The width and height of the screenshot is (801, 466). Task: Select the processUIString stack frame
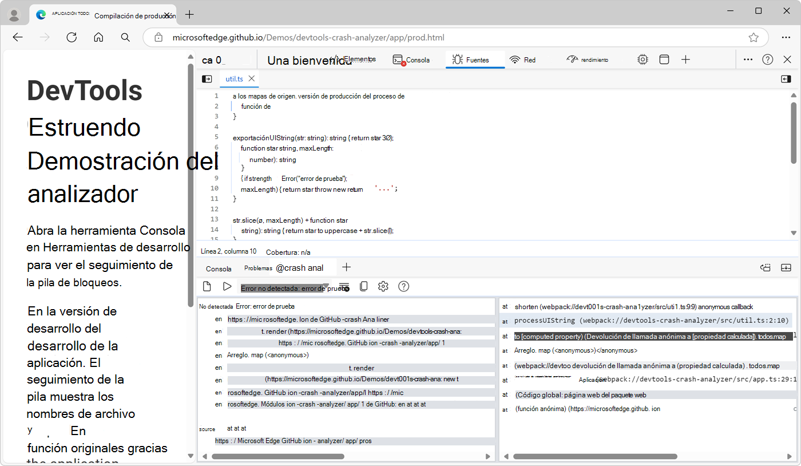652,321
